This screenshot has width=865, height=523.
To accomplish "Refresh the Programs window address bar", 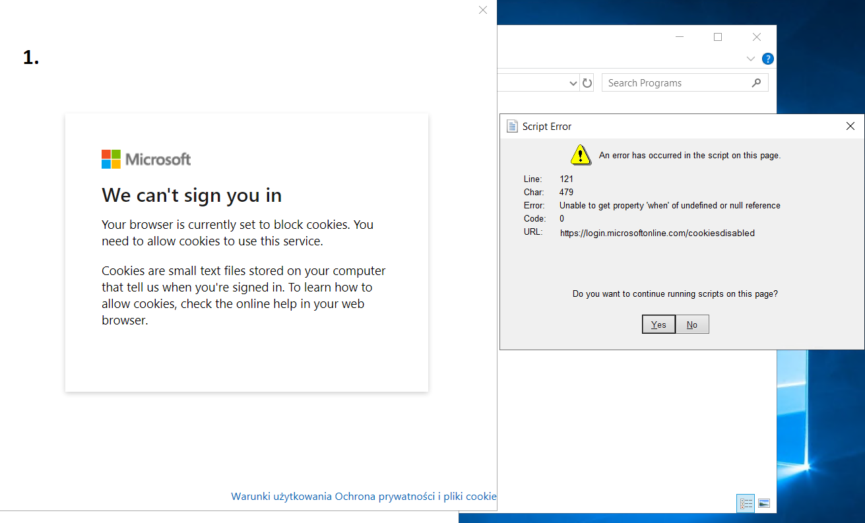I will [587, 83].
